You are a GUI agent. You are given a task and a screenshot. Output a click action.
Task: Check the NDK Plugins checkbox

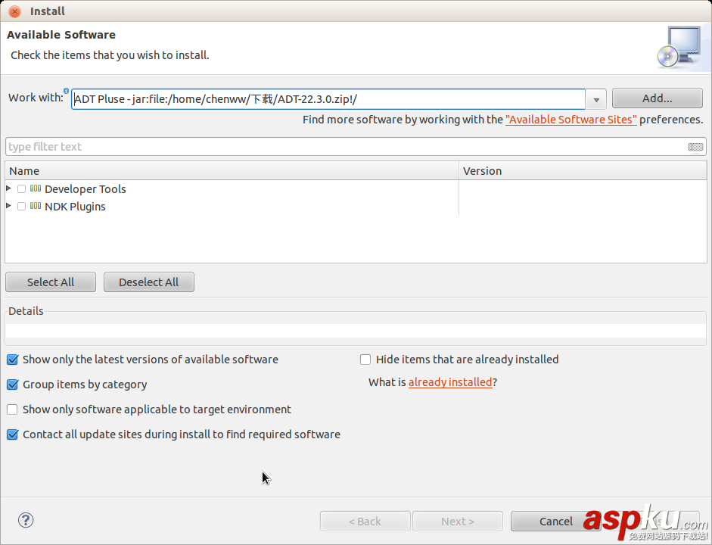[21, 206]
